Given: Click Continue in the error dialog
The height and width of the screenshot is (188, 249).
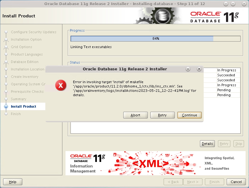Looking at the screenshot, I should pos(189,115).
